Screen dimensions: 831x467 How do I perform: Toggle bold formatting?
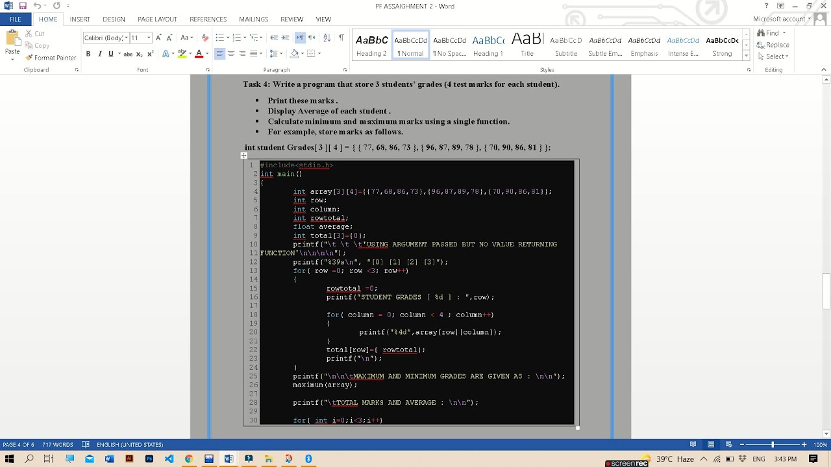[88, 54]
